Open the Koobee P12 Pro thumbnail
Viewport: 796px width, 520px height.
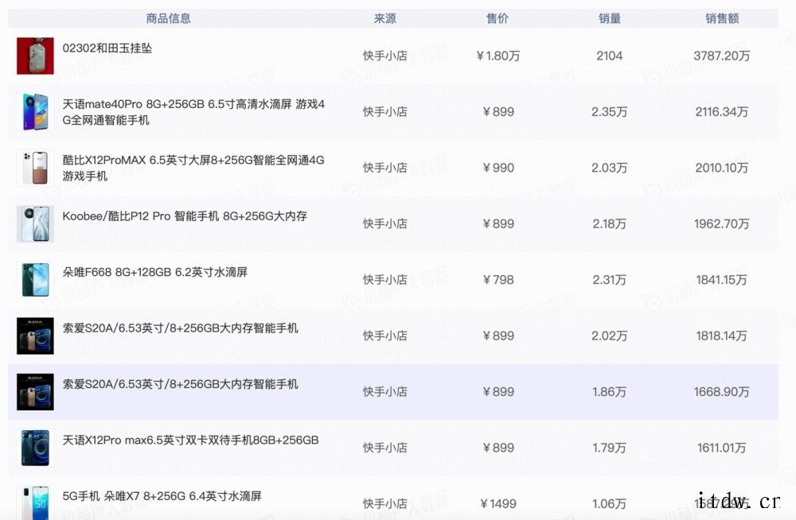pos(35,223)
